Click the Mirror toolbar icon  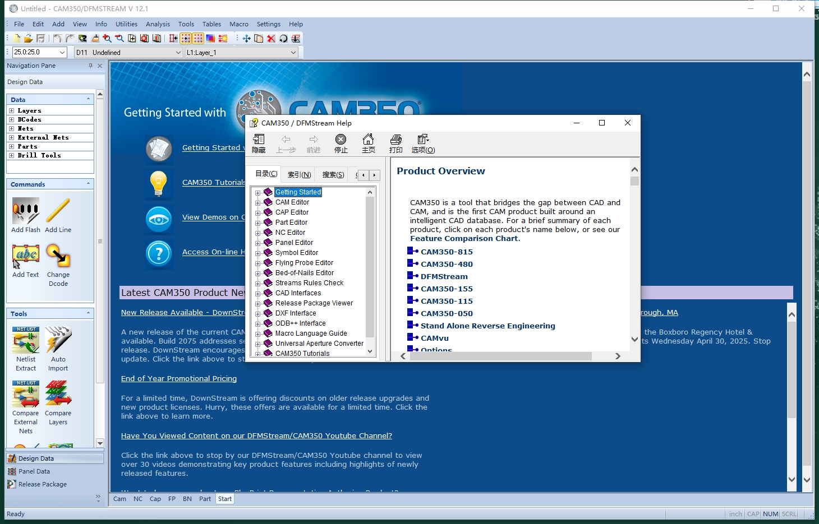pos(296,38)
